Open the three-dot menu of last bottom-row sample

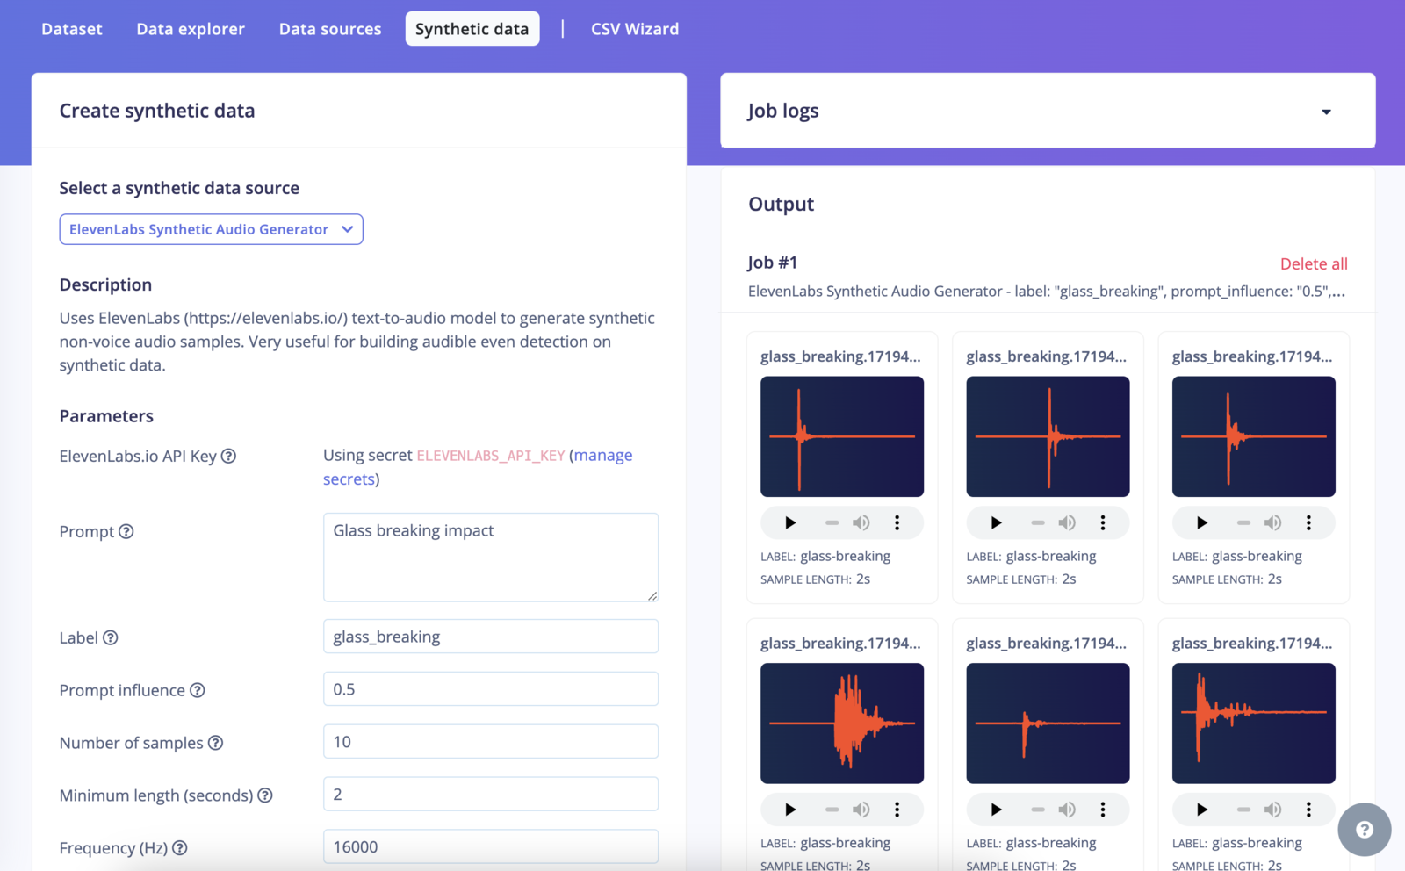[1308, 810]
